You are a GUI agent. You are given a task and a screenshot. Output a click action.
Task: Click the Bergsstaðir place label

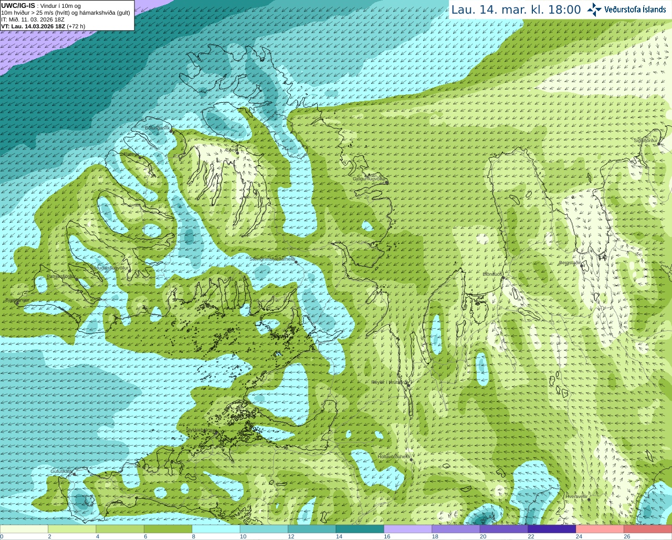click(570, 263)
